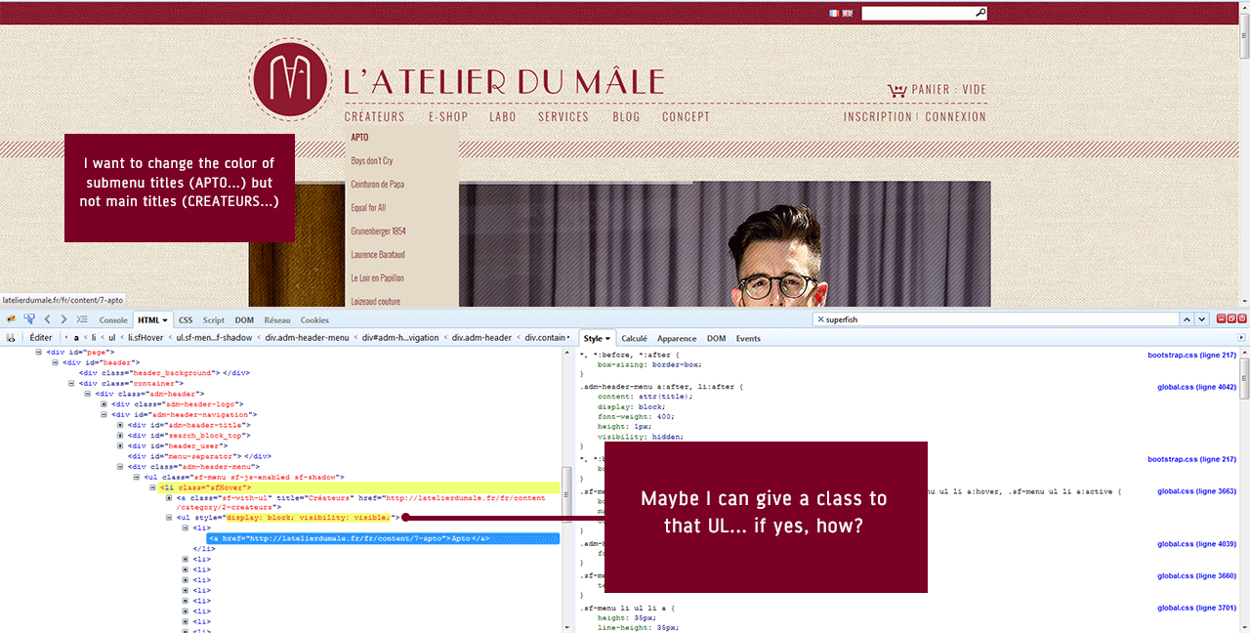Click the div.adm-header breadcrumb
This screenshot has height=633, width=1250.
pos(481,338)
